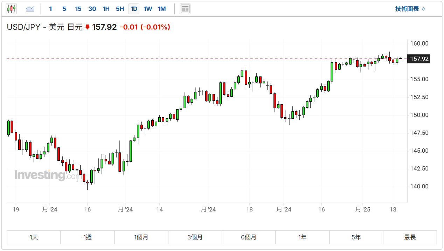Show the 1個月 range
The image size is (444, 251).
click(x=141, y=237)
